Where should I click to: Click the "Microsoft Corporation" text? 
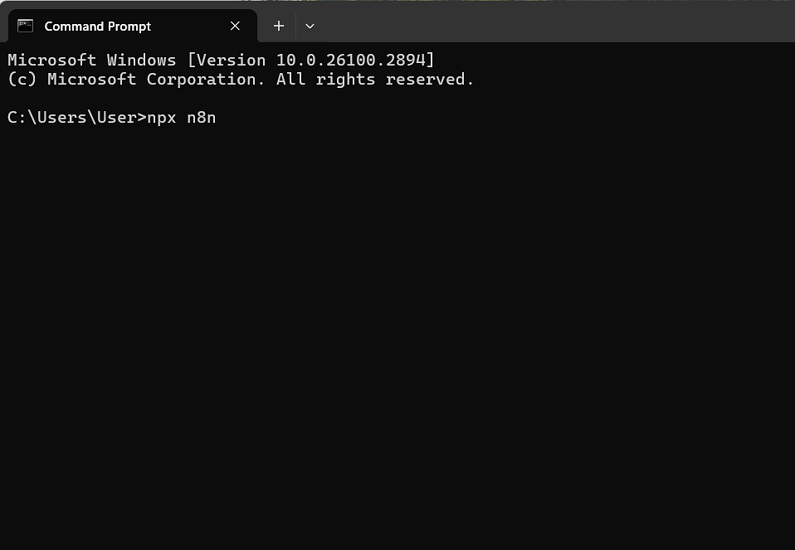pos(156,80)
